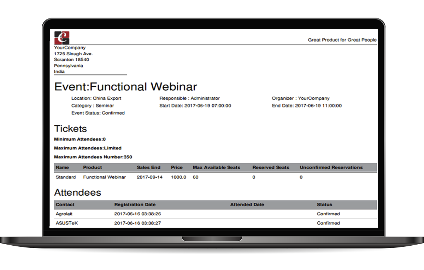Click 'Maximum Attendees:Limited' line
The height and width of the screenshot is (270, 424).
(x=88, y=148)
